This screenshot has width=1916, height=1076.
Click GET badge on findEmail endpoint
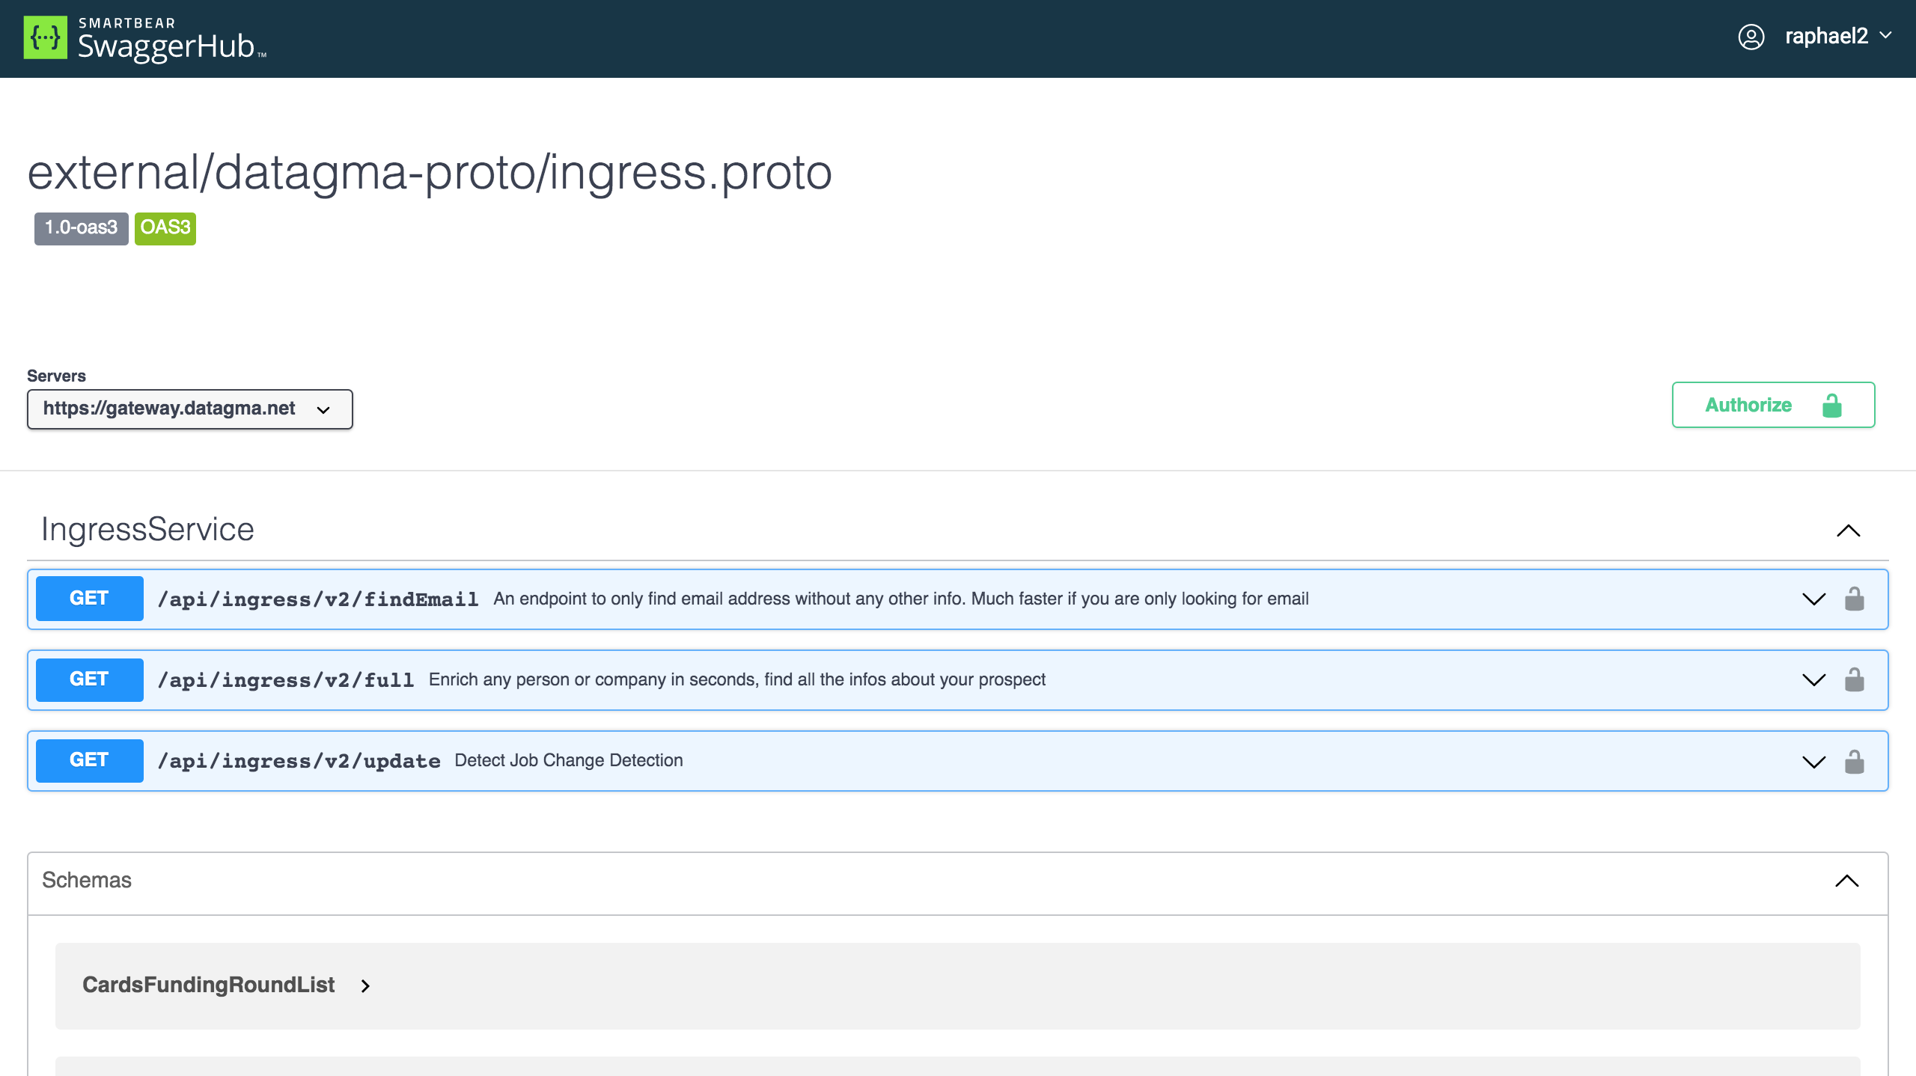coord(90,599)
